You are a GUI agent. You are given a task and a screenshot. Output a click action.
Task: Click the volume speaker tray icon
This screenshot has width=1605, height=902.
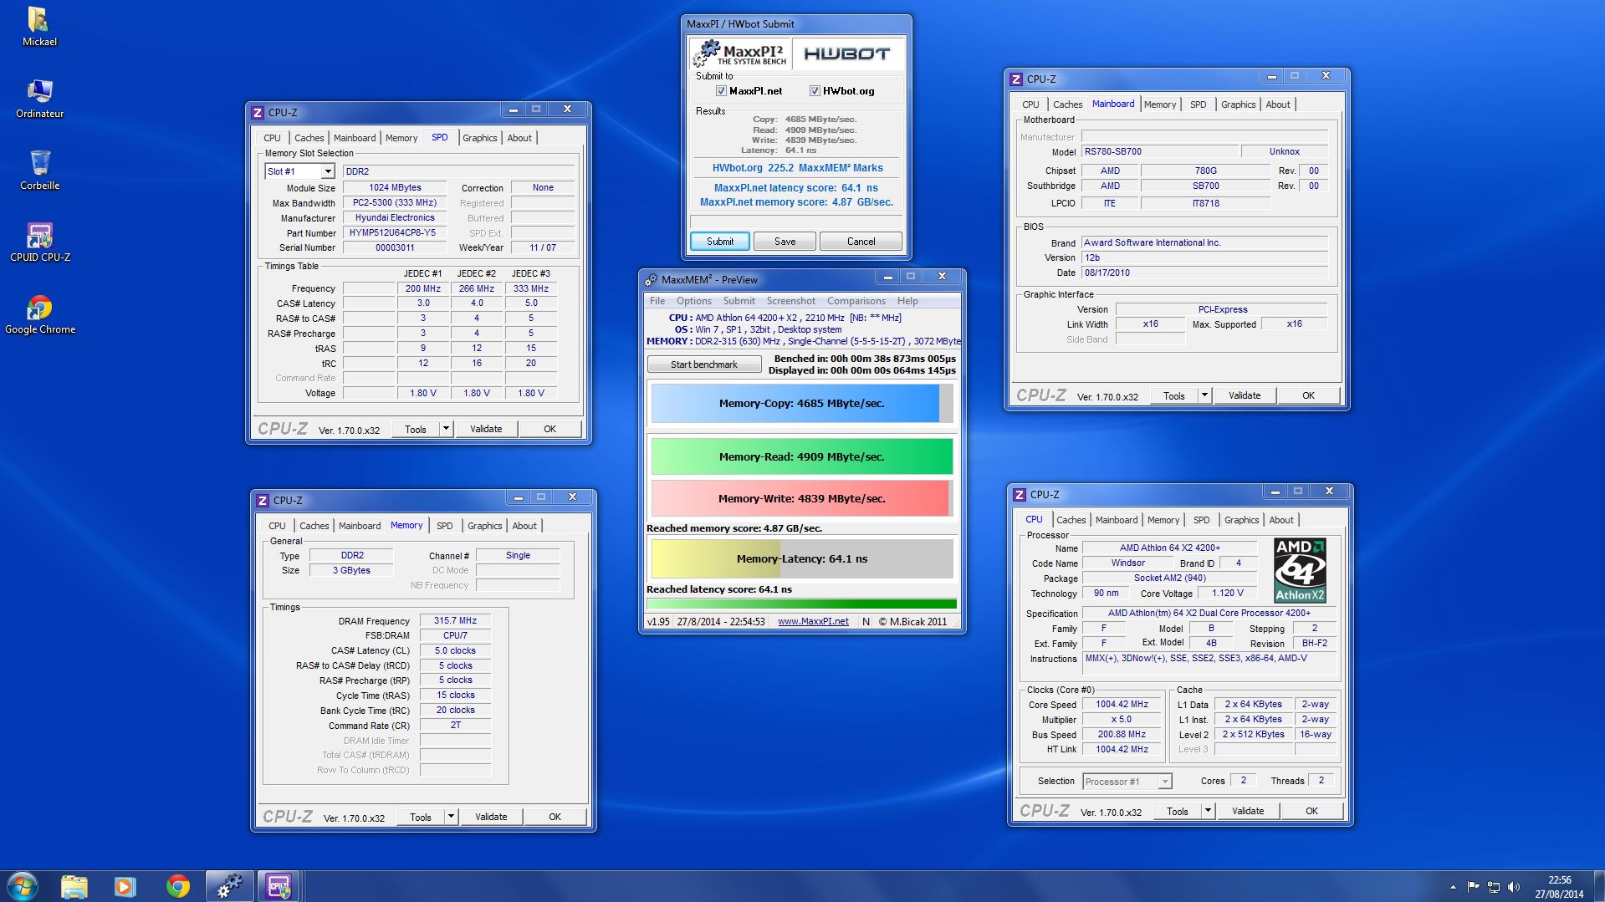click(1514, 887)
